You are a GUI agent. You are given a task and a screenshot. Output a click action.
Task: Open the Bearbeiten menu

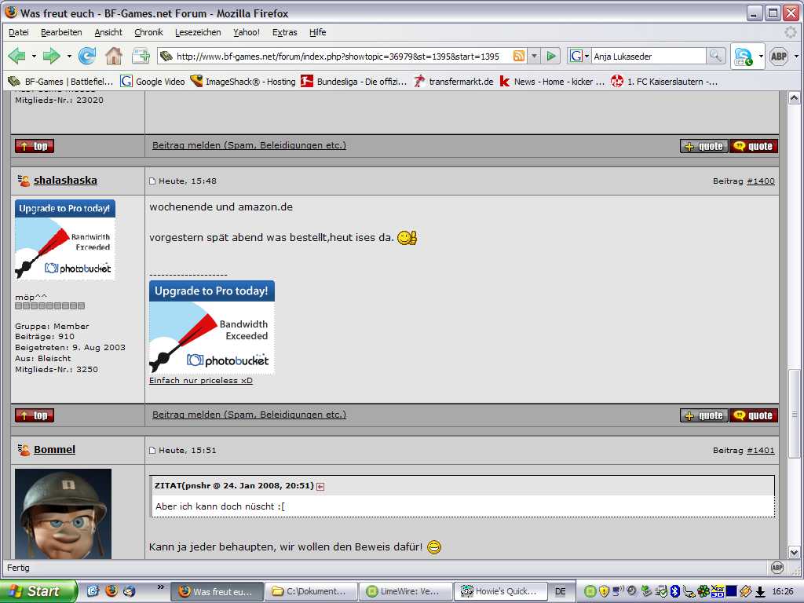61,32
